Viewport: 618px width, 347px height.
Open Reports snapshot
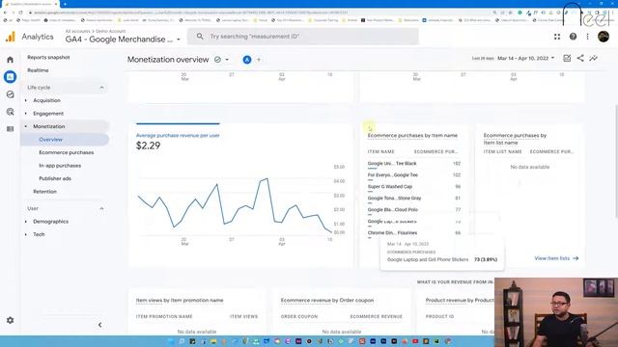click(x=48, y=58)
